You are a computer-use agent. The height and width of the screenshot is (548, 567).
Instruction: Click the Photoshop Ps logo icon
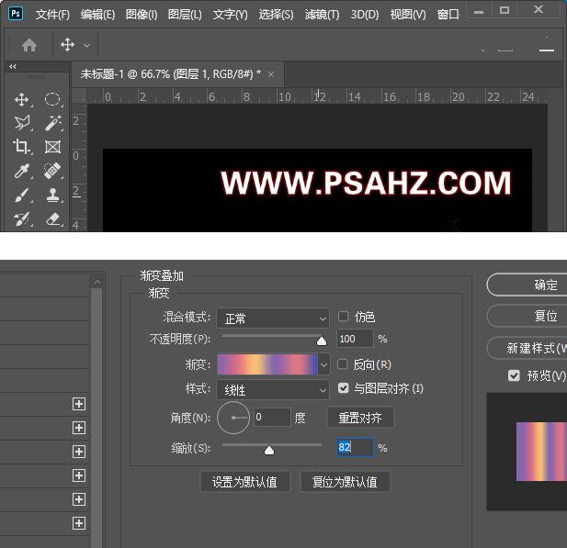point(16,14)
